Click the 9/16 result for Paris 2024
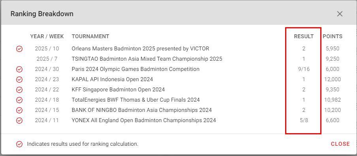 click(304, 69)
